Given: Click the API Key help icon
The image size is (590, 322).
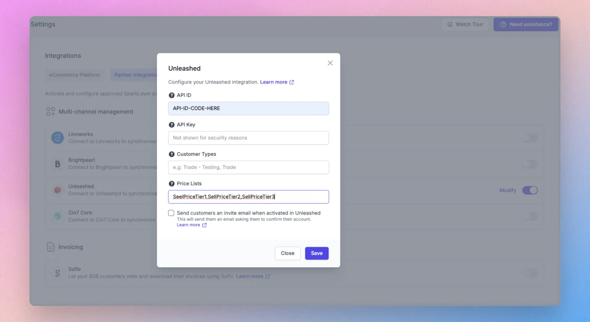Looking at the screenshot, I should (172, 125).
